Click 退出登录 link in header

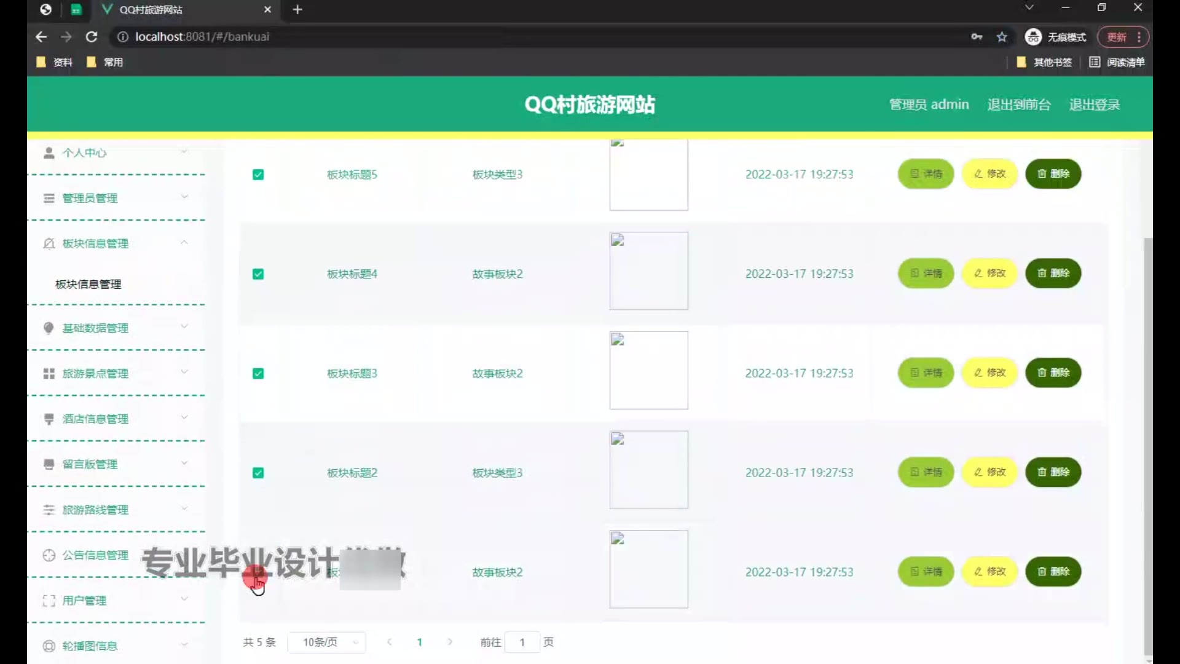pos(1094,105)
